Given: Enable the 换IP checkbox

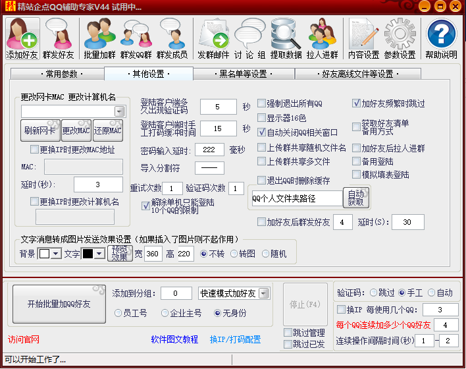Looking at the screenshot, I should [341, 310].
